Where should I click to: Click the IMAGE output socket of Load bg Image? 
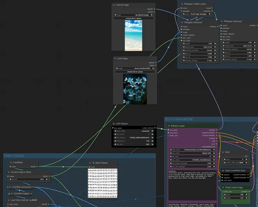coord(154,9)
